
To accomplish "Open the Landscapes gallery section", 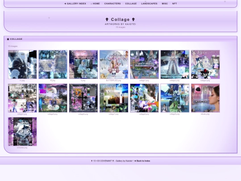I will tap(149, 4).
